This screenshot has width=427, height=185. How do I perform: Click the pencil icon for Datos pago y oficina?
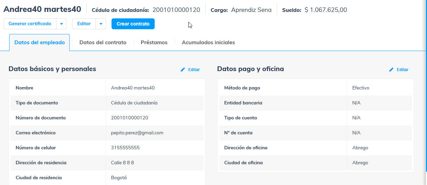[391, 69]
